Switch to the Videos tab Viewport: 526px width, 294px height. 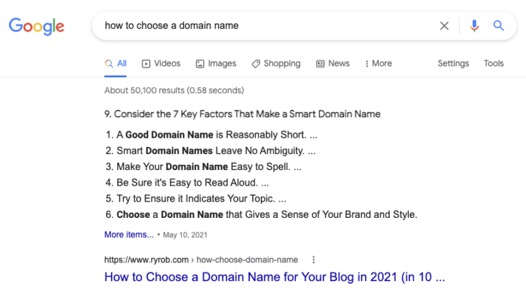167,64
